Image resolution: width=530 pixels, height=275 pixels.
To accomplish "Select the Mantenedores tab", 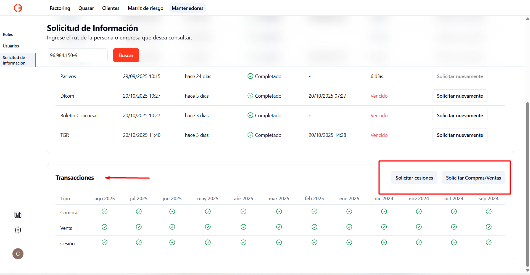I will pos(188,8).
